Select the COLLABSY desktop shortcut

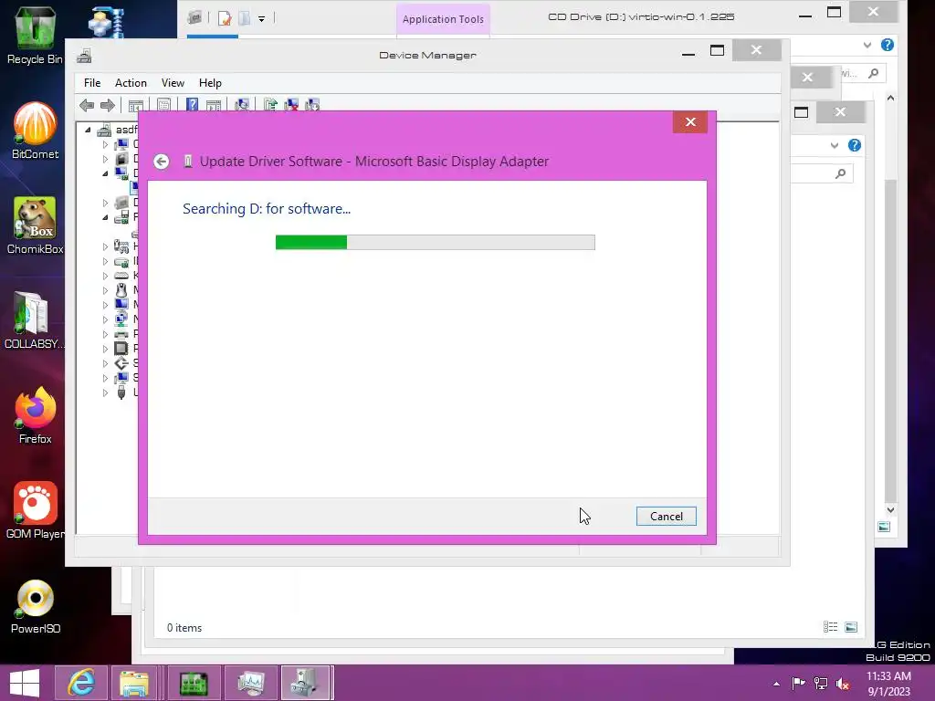click(x=32, y=320)
